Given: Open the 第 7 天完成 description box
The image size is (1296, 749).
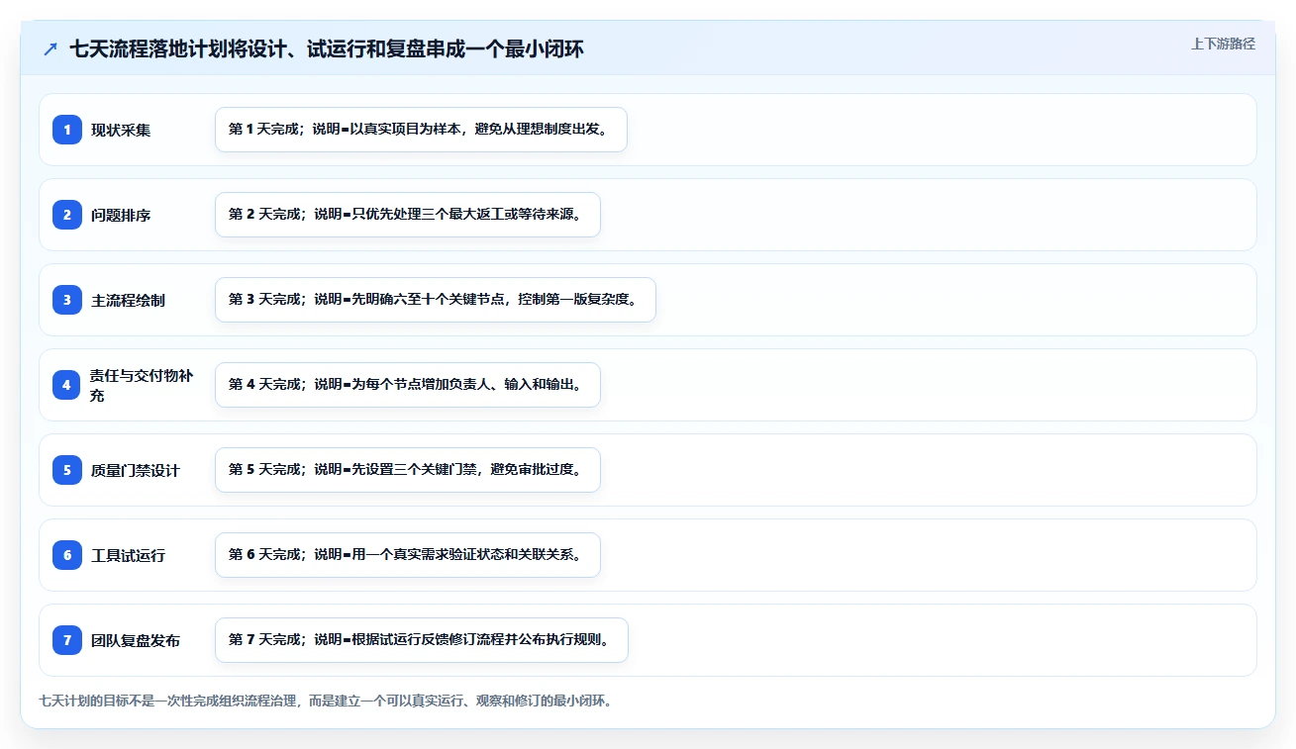Looking at the screenshot, I should pos(422,640).
